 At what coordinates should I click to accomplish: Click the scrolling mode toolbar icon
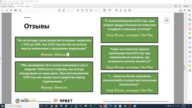(110, 10)
